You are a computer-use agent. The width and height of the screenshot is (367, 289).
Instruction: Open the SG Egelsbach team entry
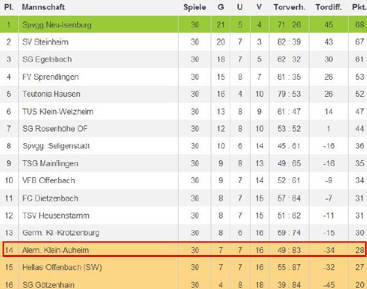point(47,59)
